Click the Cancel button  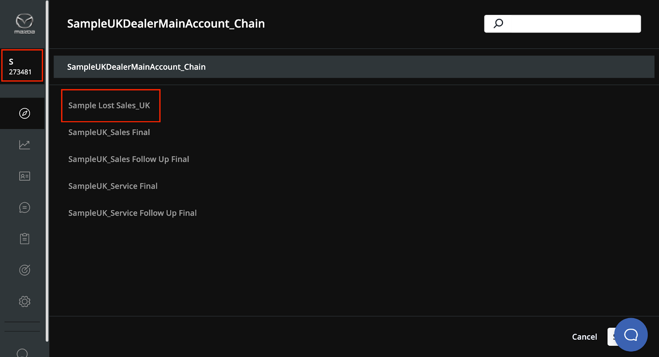pyautogui.click(x=584, y=337)
